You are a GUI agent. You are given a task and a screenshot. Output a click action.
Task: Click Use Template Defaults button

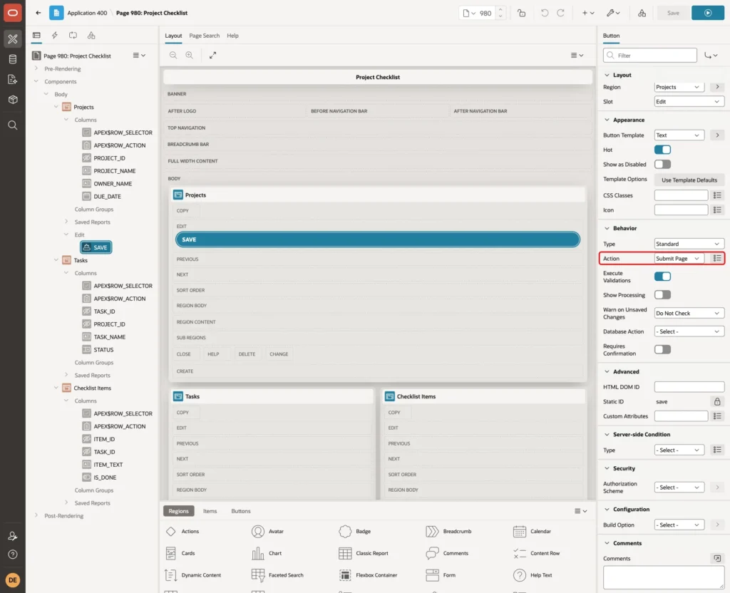click(x=689, y=180)
